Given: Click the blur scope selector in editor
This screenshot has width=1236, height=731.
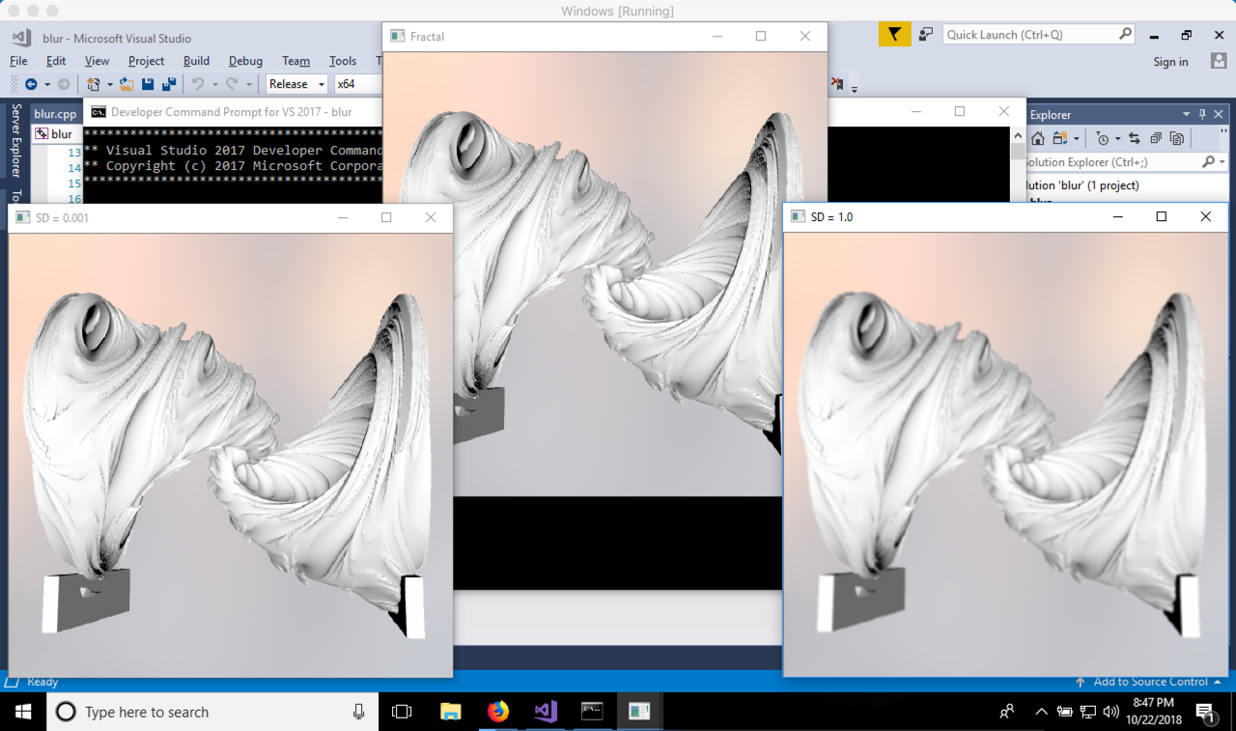Looking at the screenshot, I should tap(58, 134).
